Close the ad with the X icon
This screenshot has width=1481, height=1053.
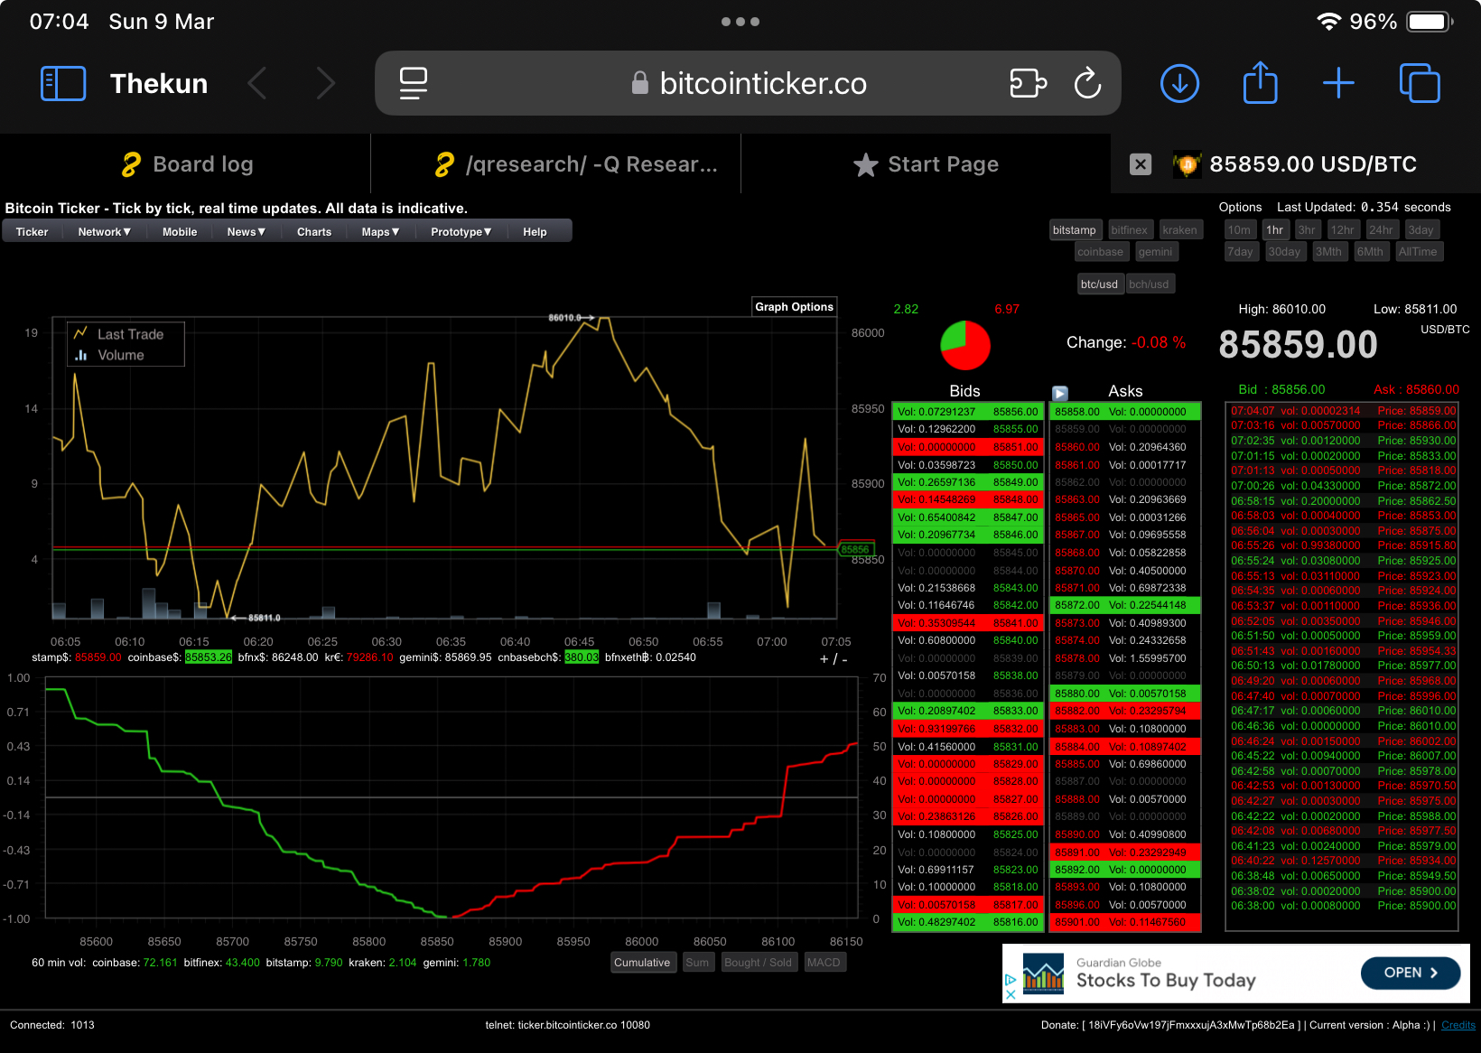tap(1011, 994)
